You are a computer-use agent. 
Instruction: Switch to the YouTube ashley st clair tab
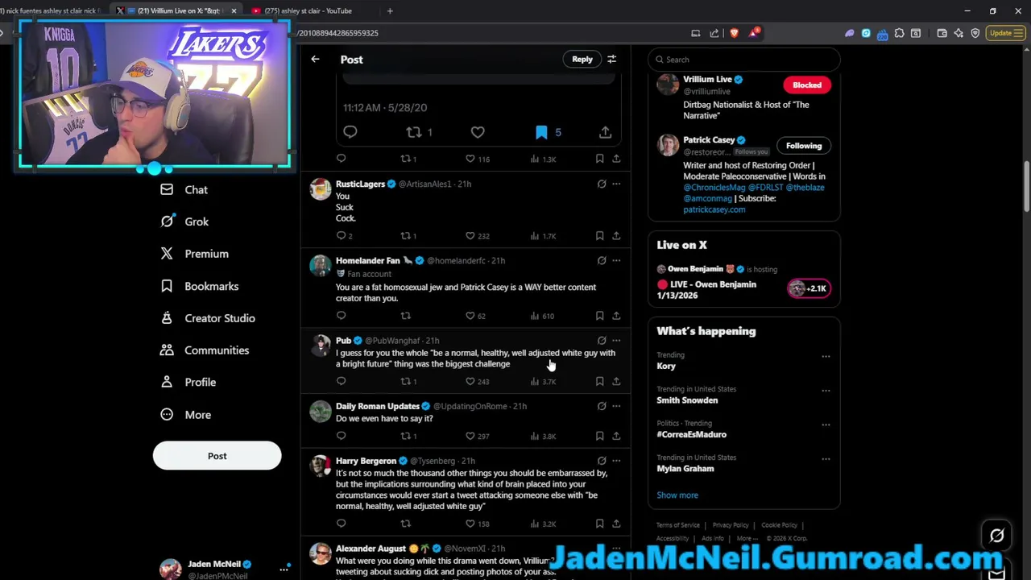tap(306, 10)
